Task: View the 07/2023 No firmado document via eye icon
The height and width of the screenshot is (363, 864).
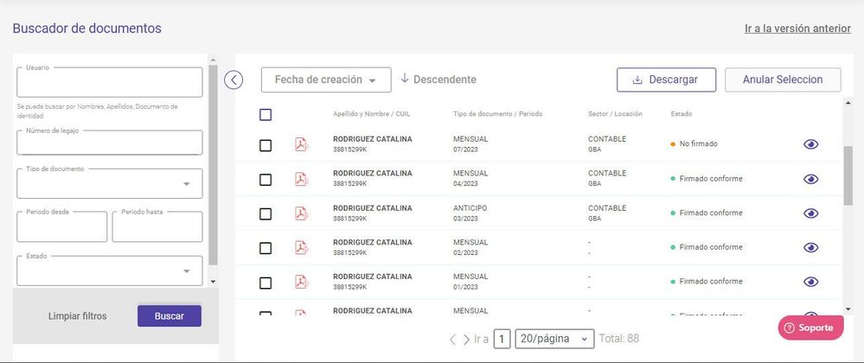Action: [810, 144]
